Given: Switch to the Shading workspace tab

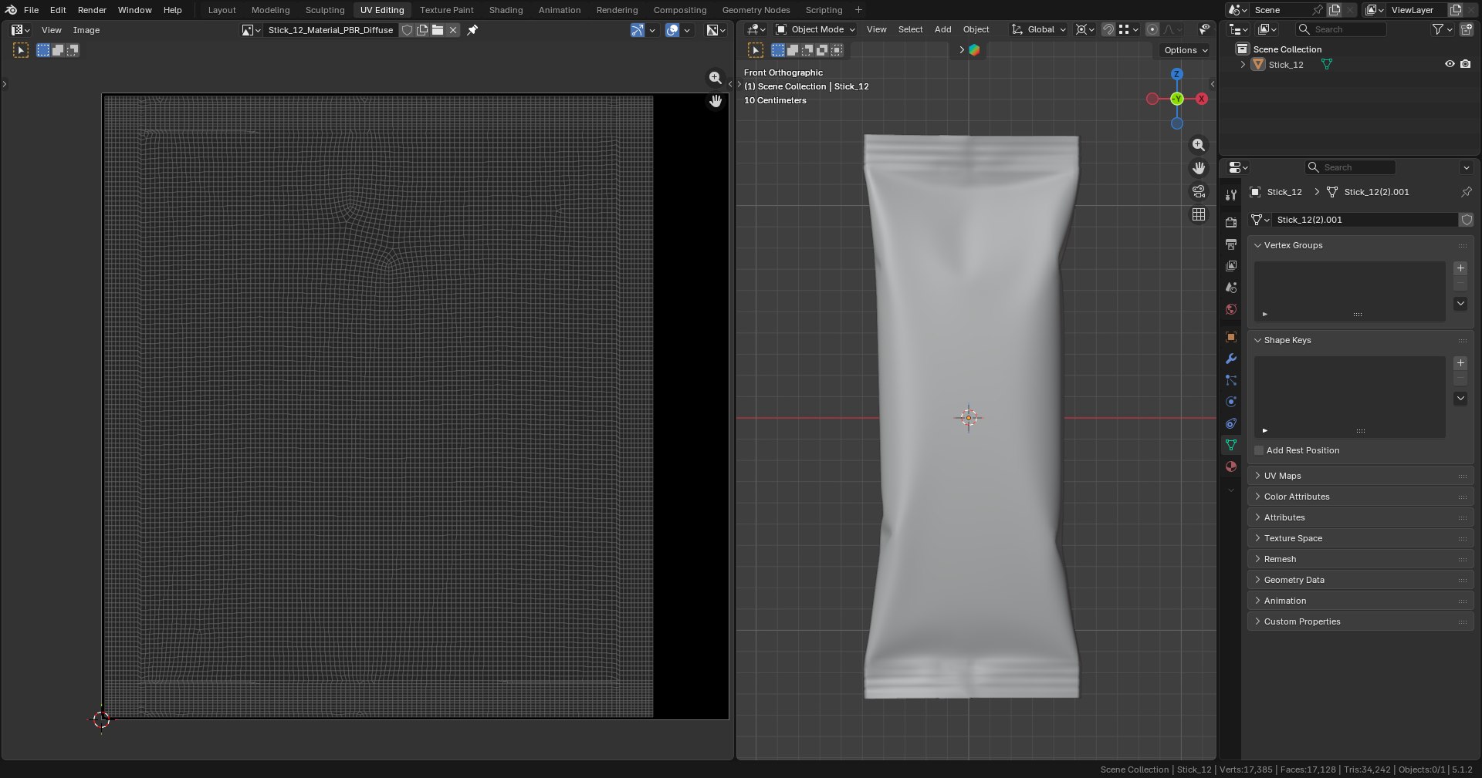Looking at the screenshot, I should click(x=506, y=10).
